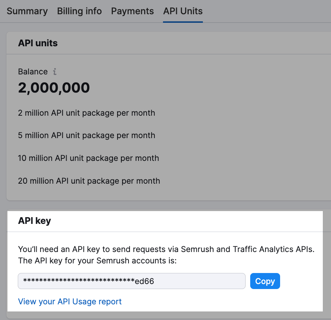Click the Copy button icon area
This screenshot has width=331, height=320.
click(265, 281)
